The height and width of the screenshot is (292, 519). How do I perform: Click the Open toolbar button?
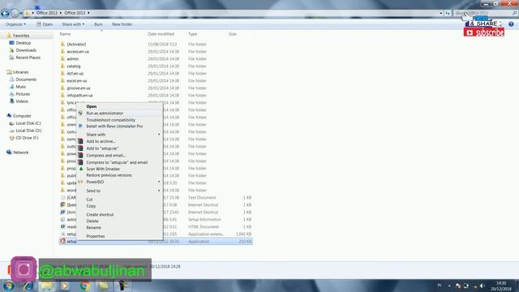[x=45, y=24]
